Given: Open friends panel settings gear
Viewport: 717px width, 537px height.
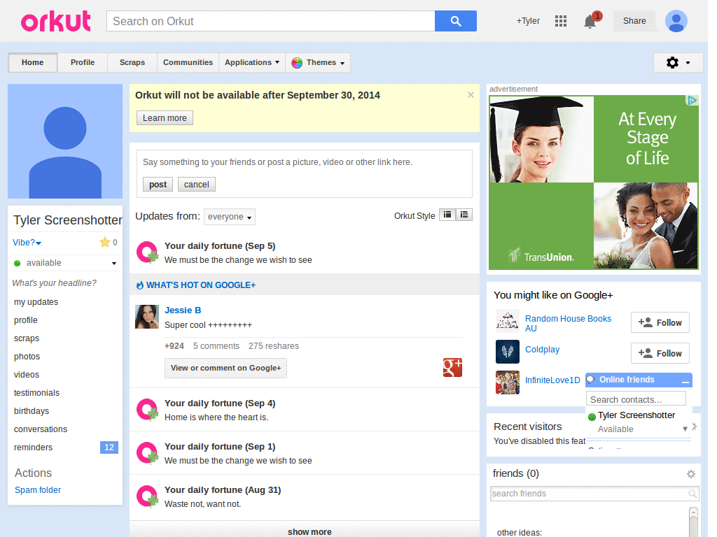Looking at the screenshot, I should point(691,474).
